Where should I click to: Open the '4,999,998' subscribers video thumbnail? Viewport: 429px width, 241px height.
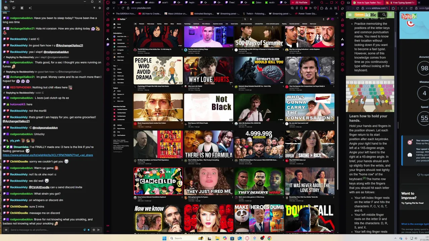tap(259, 144)
